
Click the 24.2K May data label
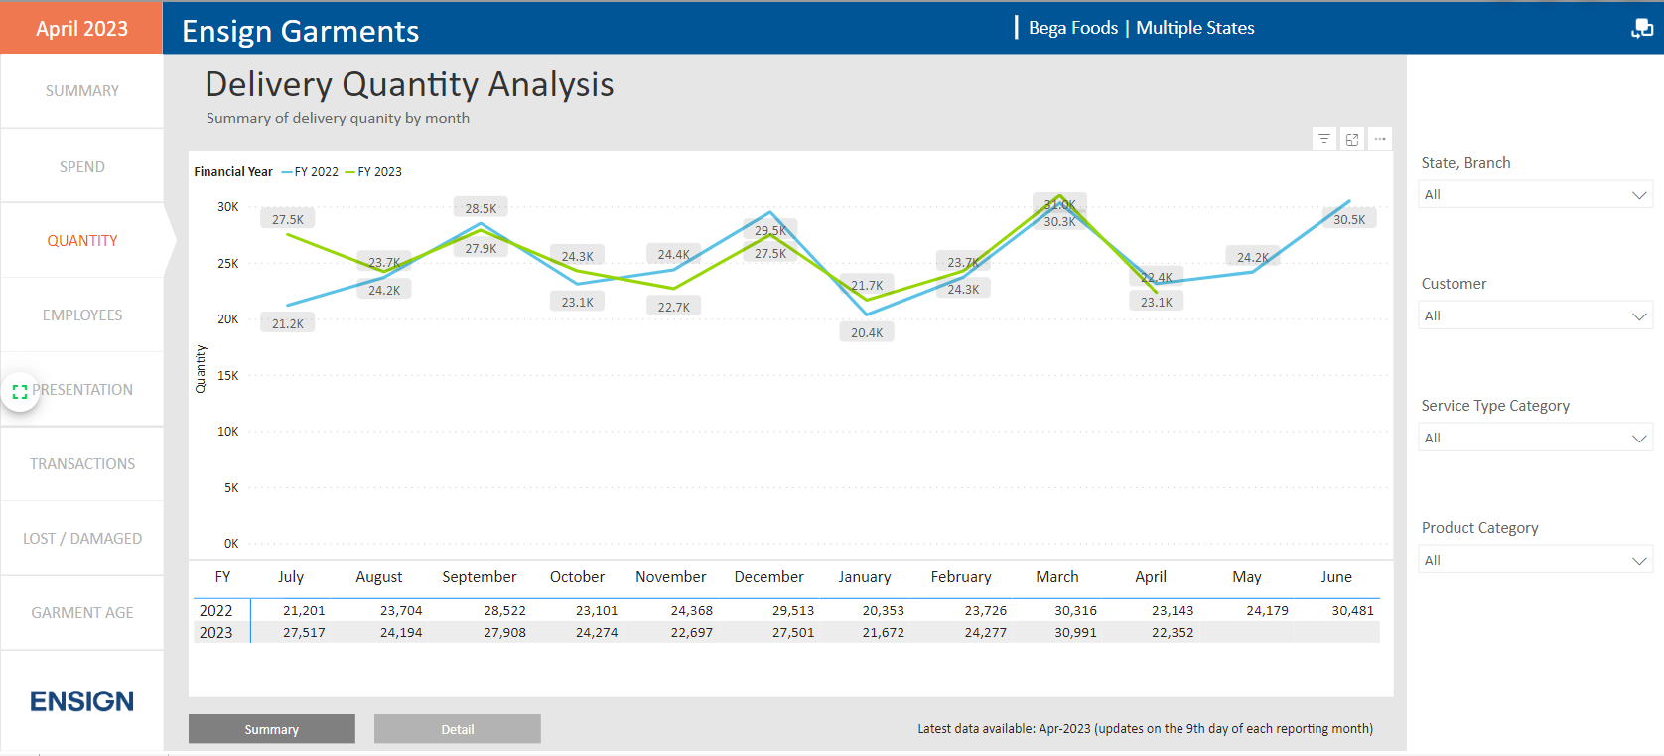coord(1253,257)
